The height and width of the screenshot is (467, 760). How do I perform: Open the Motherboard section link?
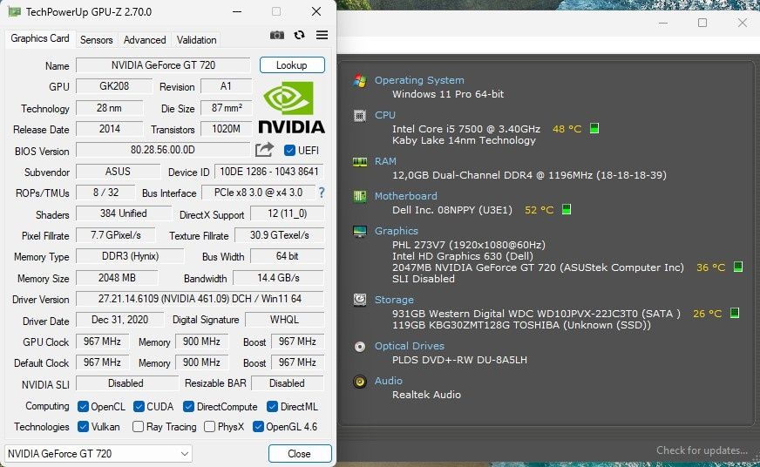[x=405, y=196]
